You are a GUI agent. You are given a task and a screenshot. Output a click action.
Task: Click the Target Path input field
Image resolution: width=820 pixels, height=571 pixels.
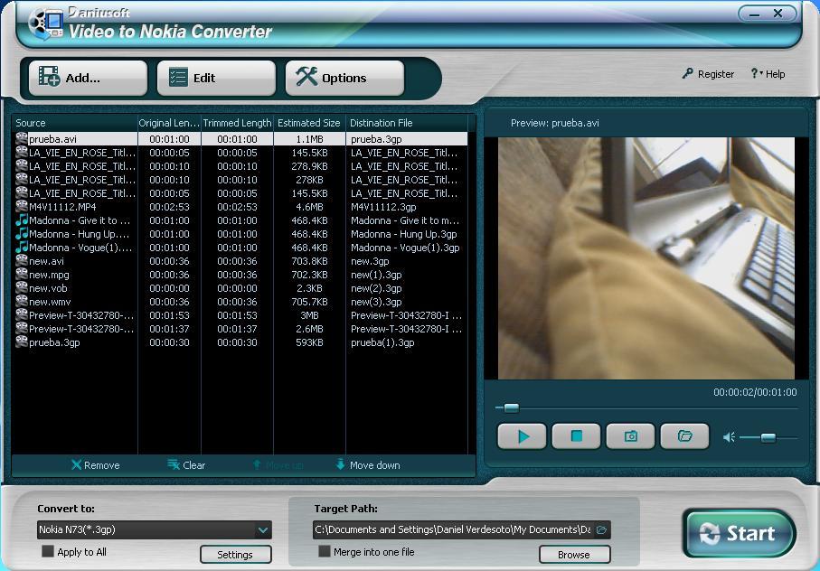pos(453,529)
